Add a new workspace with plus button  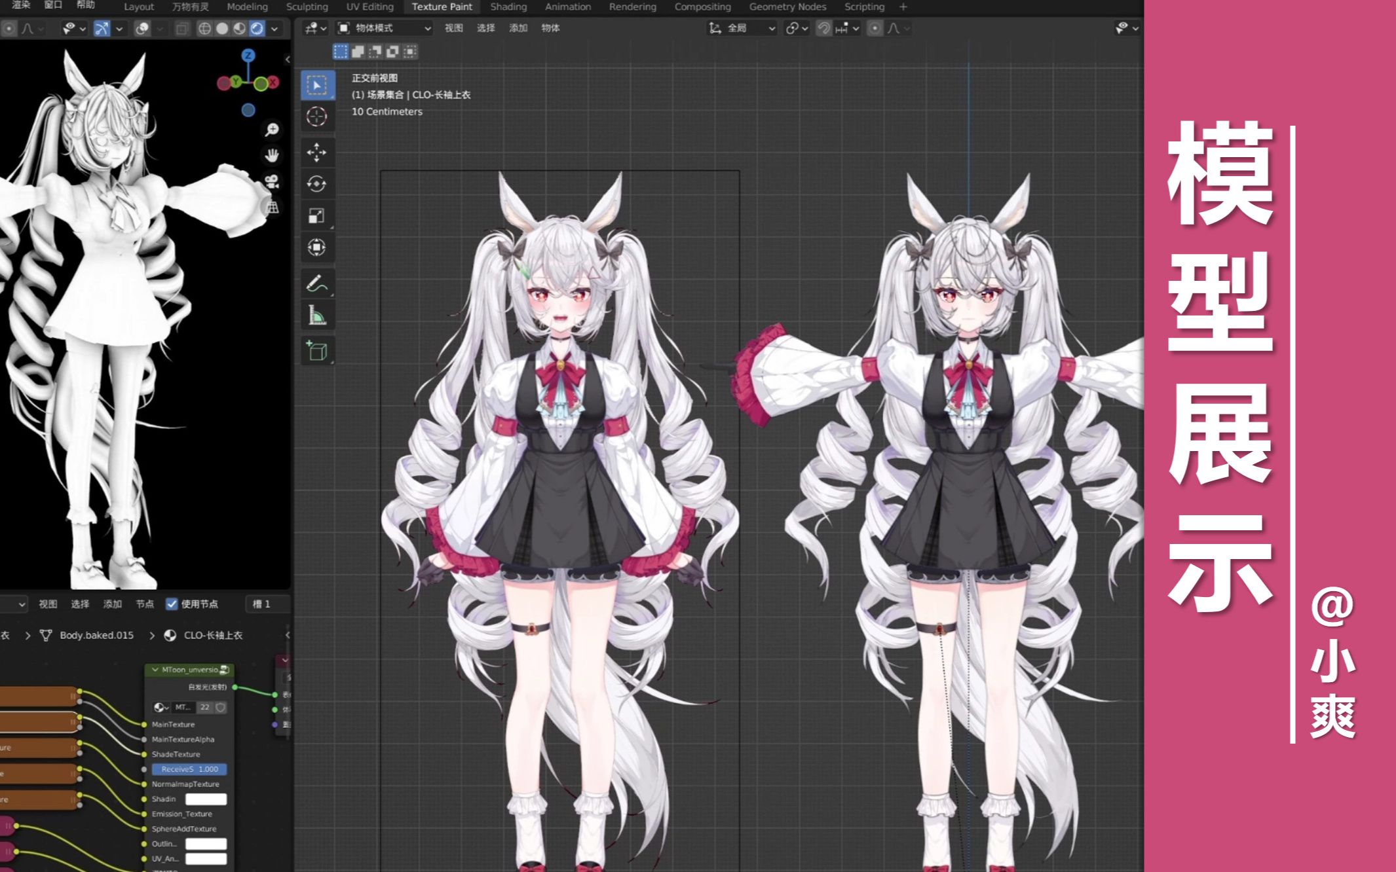903,7
